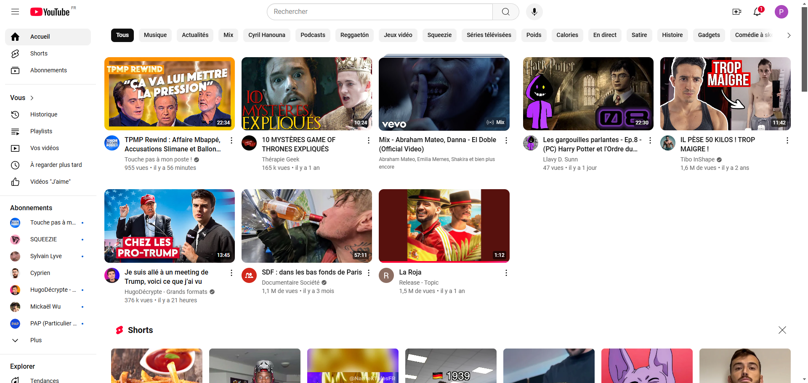The image size is (808, 383).
Task: Select the Gadgets filter chip
Action: [709, 35]
